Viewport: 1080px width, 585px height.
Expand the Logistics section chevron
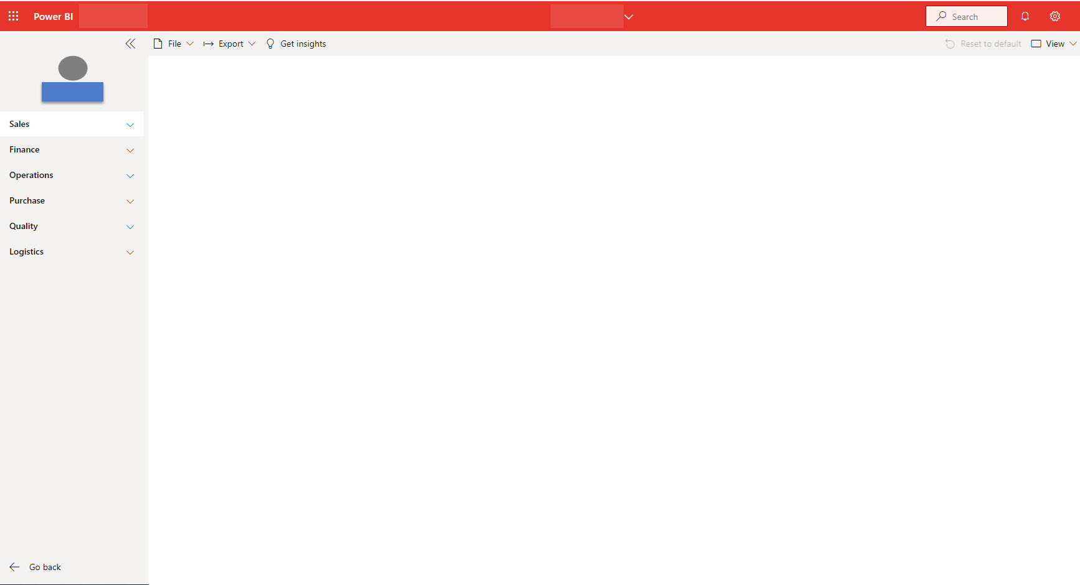tap(130, 252)
